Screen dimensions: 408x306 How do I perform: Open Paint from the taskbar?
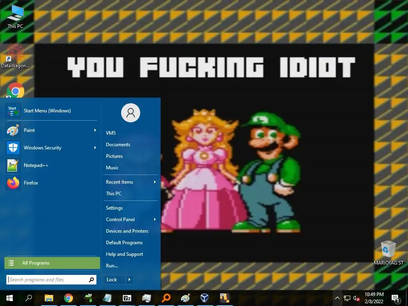point(186,298)
